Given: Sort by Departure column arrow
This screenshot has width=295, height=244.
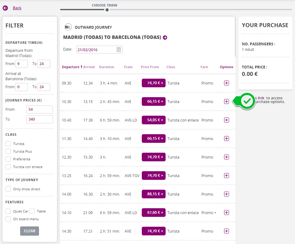Looking at the screenshot, I should (81, 67).
